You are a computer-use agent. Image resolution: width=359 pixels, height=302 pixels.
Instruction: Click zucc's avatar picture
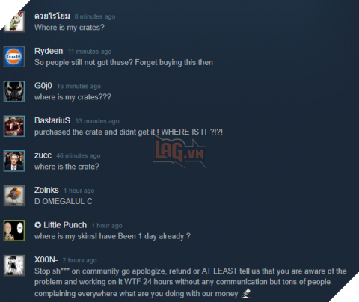coord(14,161)
